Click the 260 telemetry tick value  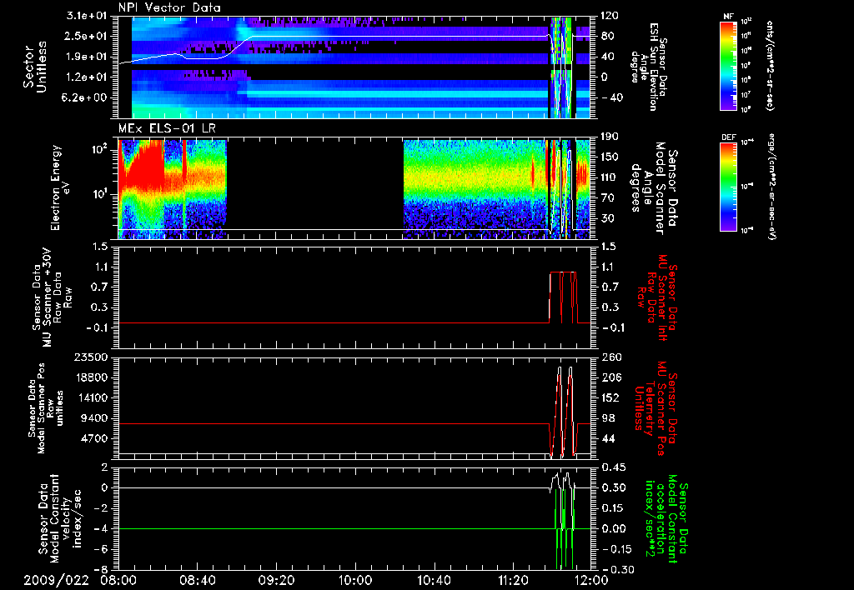611,357
